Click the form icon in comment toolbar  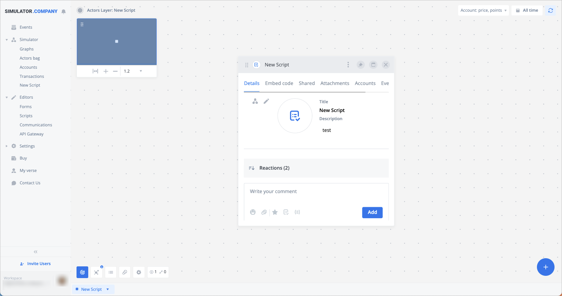pos(286,212)
